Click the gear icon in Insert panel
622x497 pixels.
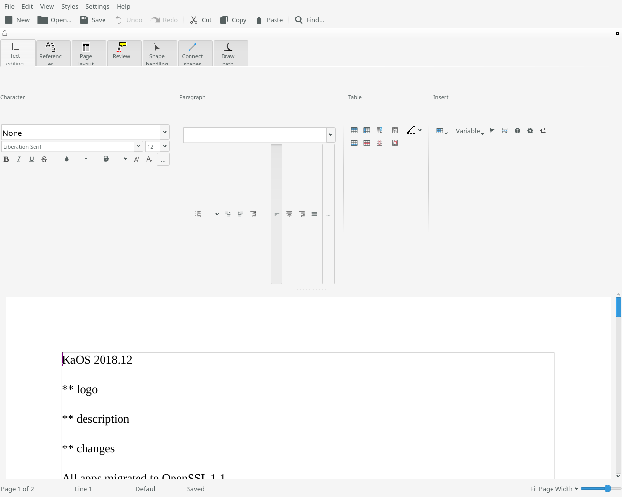coord(530,131)
